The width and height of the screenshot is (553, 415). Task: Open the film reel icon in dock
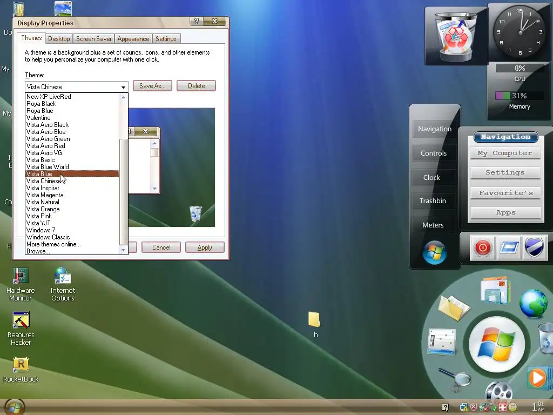498,391
